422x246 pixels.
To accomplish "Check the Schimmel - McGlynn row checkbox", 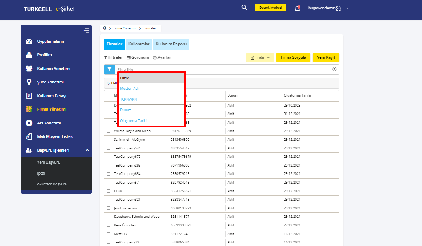I will tap(108, 140).
